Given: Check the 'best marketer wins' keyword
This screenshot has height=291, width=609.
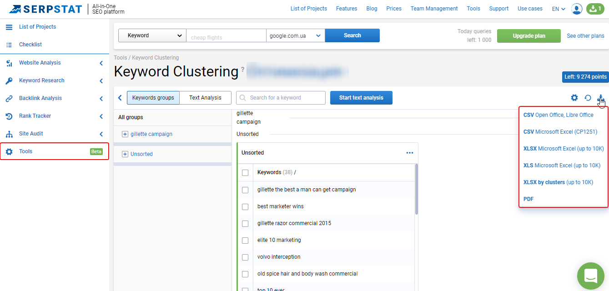Looking at the screenshot, I should (x=245, y=206).
